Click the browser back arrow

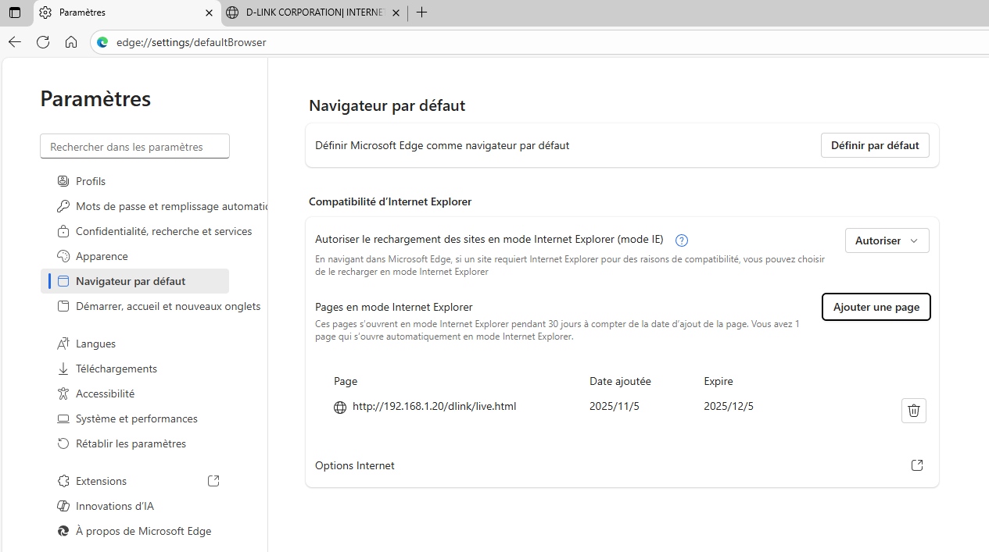(15, 42)
